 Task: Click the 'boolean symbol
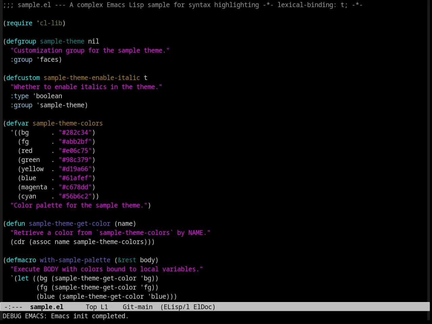48,96
